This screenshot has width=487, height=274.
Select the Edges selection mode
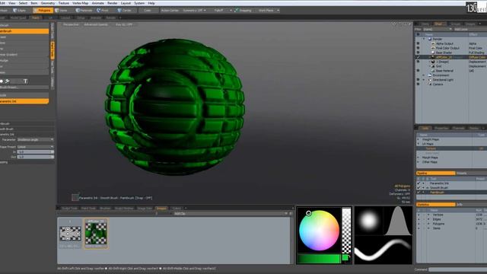[x=19, y=10]
